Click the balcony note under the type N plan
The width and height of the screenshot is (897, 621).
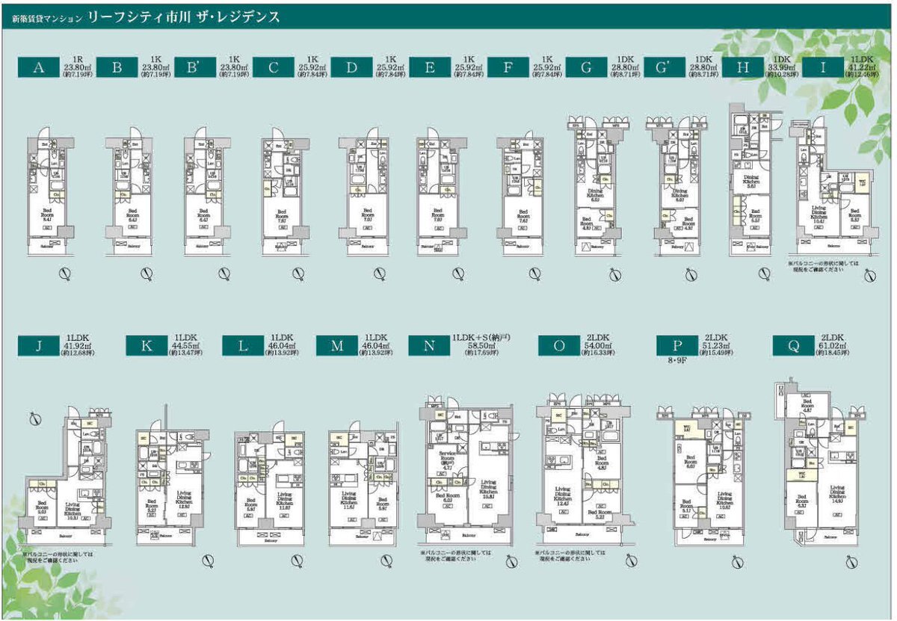pyautogui.click(x=456, y=557)
